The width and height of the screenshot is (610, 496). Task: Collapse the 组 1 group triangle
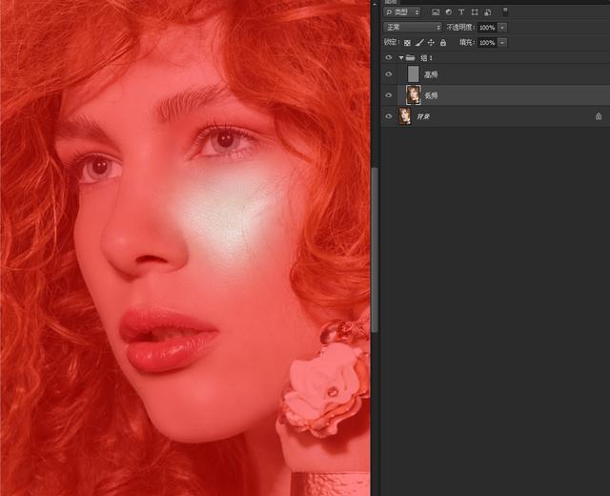click(x=400, y=58)
